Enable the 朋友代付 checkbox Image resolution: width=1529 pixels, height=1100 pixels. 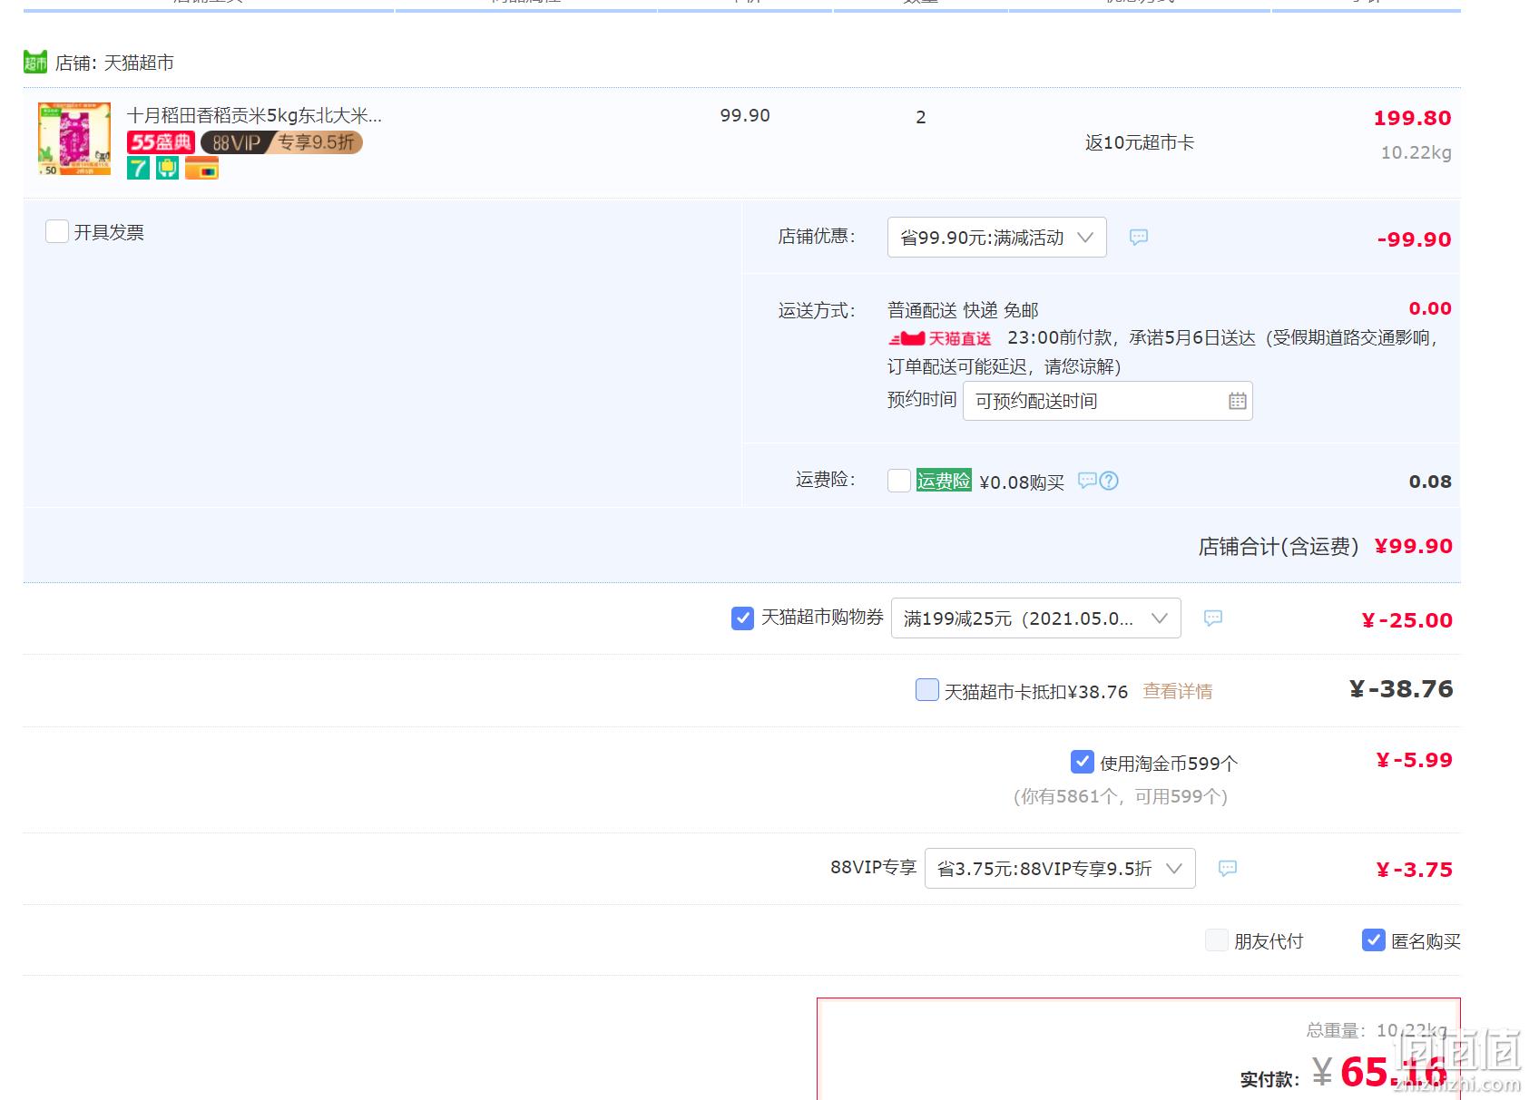[x=1217, y=940]
